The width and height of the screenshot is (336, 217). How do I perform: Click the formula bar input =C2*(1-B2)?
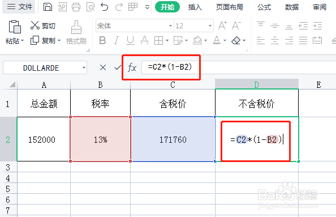239,67
